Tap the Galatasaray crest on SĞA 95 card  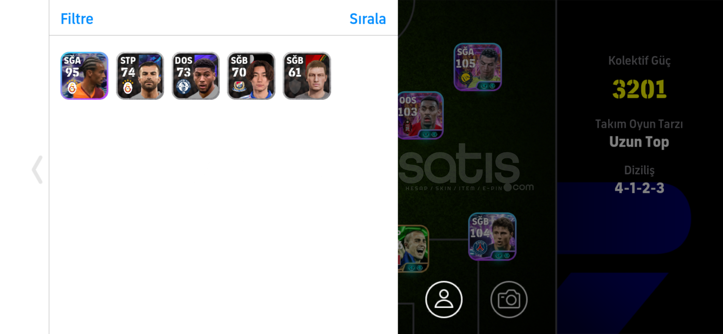click(x=72, y=88)
